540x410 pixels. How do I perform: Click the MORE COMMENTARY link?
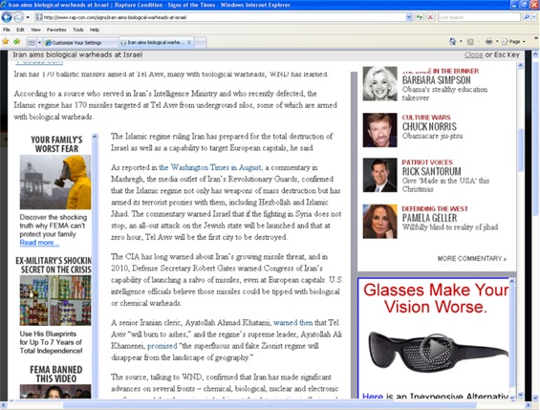click(x=472, y=259)
